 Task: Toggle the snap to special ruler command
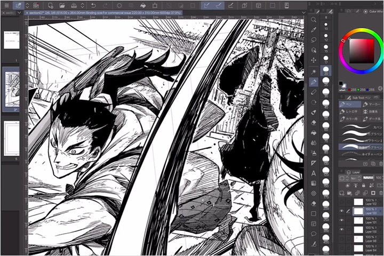(219, 5)
